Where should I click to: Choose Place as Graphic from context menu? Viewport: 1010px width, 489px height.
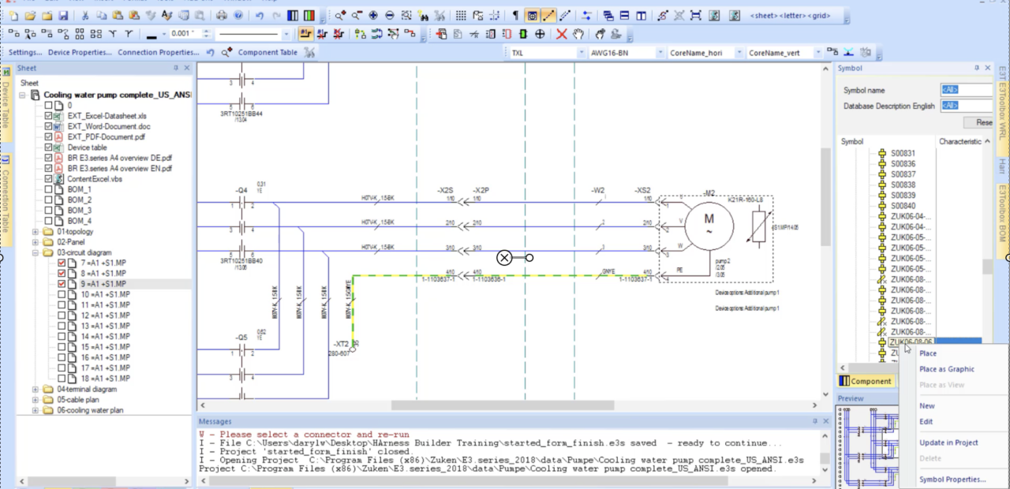(946, 369)
